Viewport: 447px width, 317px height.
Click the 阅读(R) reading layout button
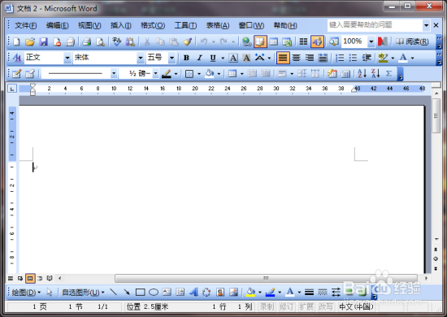pos(412,42)
